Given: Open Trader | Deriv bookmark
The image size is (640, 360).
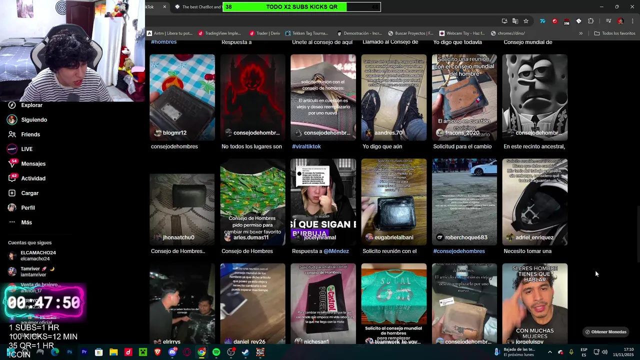Looking at the screenshot, I should [264, 33].
